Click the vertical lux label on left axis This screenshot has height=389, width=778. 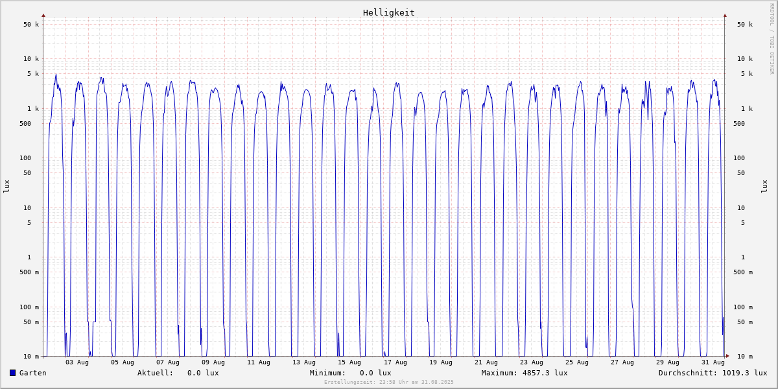point(6,186)
